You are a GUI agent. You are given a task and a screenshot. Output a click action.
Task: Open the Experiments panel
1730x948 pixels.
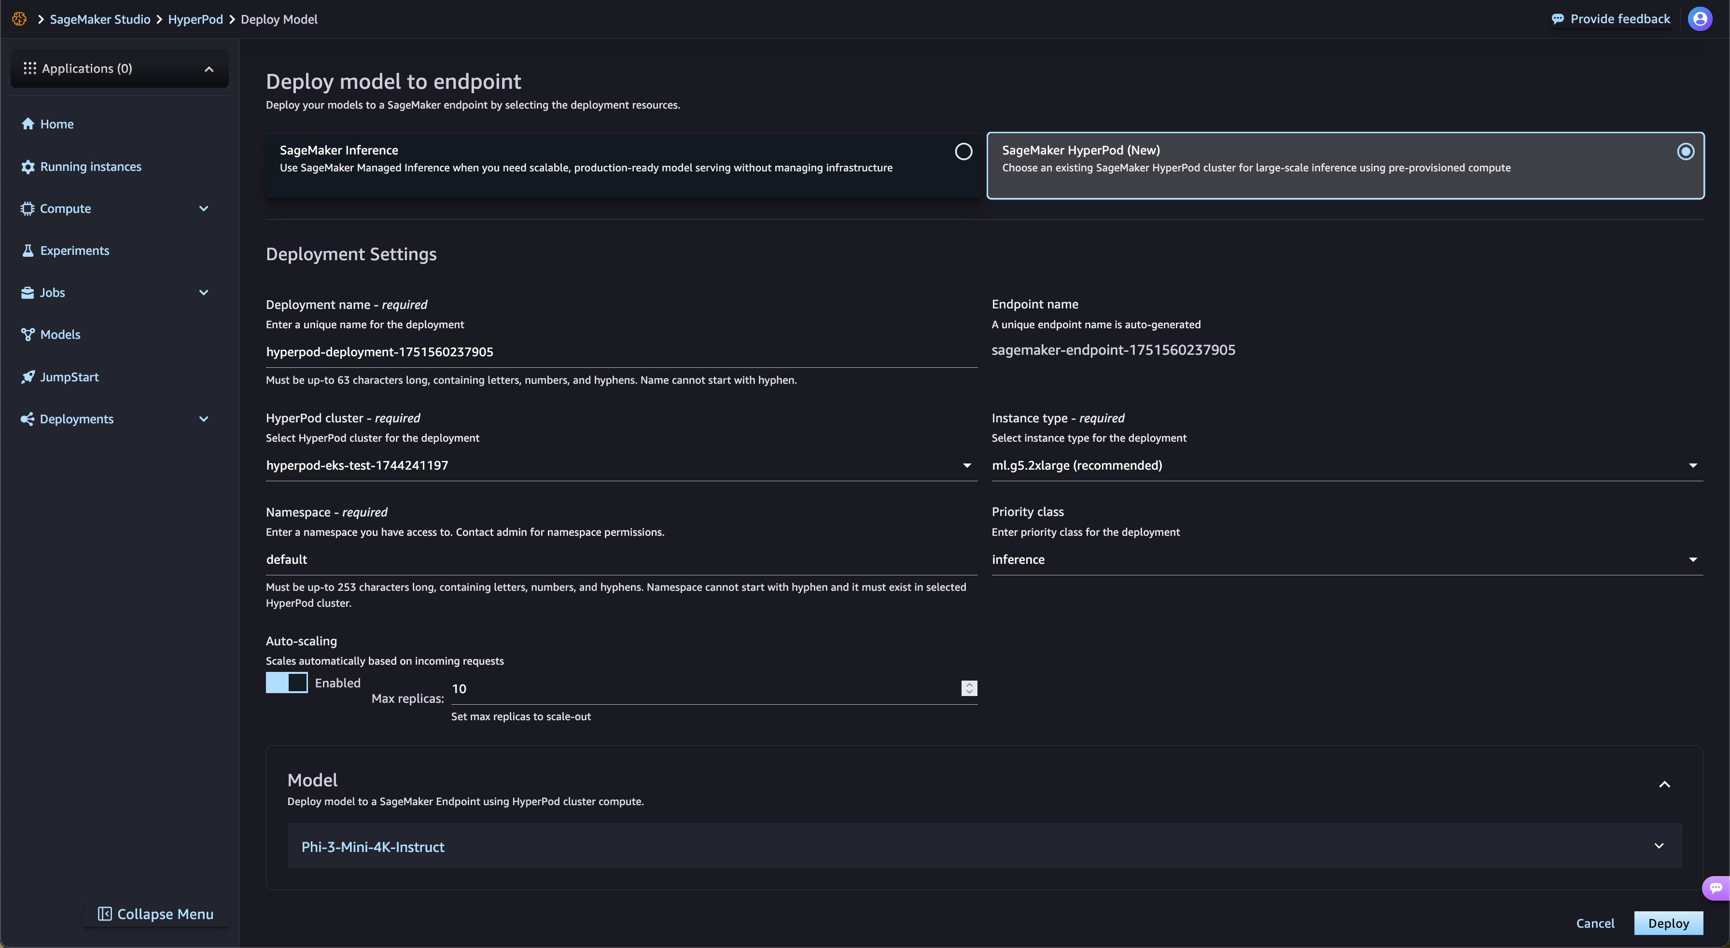[x=74, y=250]
